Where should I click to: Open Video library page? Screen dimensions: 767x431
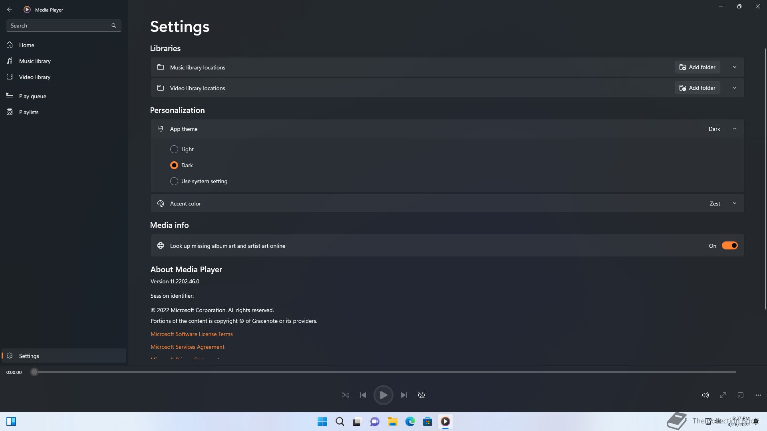pyautogui.click(x=64, y=77)
